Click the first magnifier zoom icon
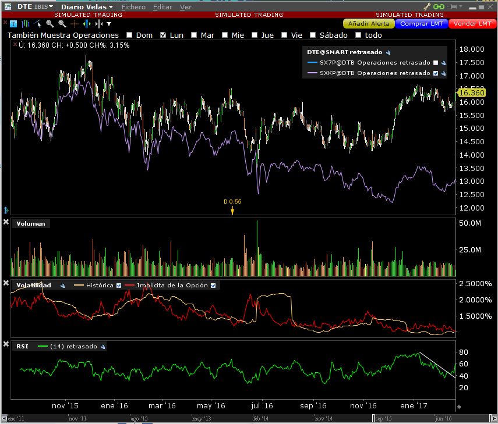498x424 pixels. click(50, 23)
